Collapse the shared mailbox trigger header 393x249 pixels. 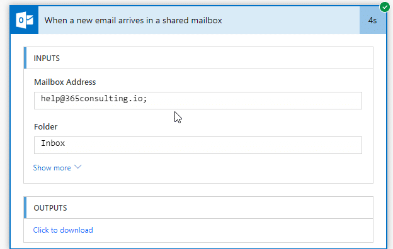click(x=199, y=20)
